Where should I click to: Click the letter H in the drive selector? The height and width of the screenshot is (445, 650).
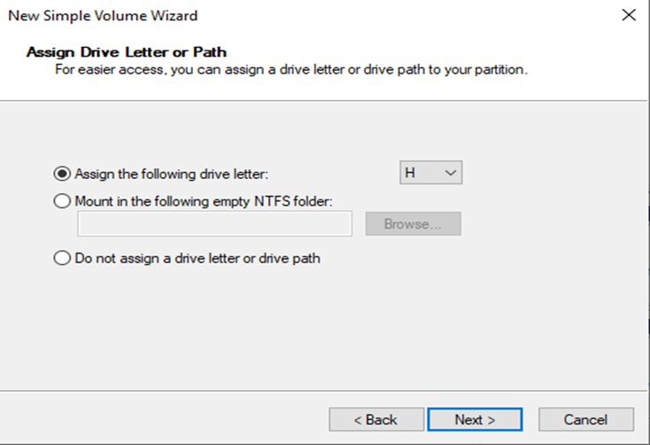[411, 174]
